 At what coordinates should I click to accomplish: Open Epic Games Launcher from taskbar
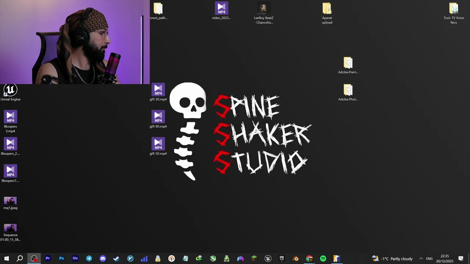point(282,258)
